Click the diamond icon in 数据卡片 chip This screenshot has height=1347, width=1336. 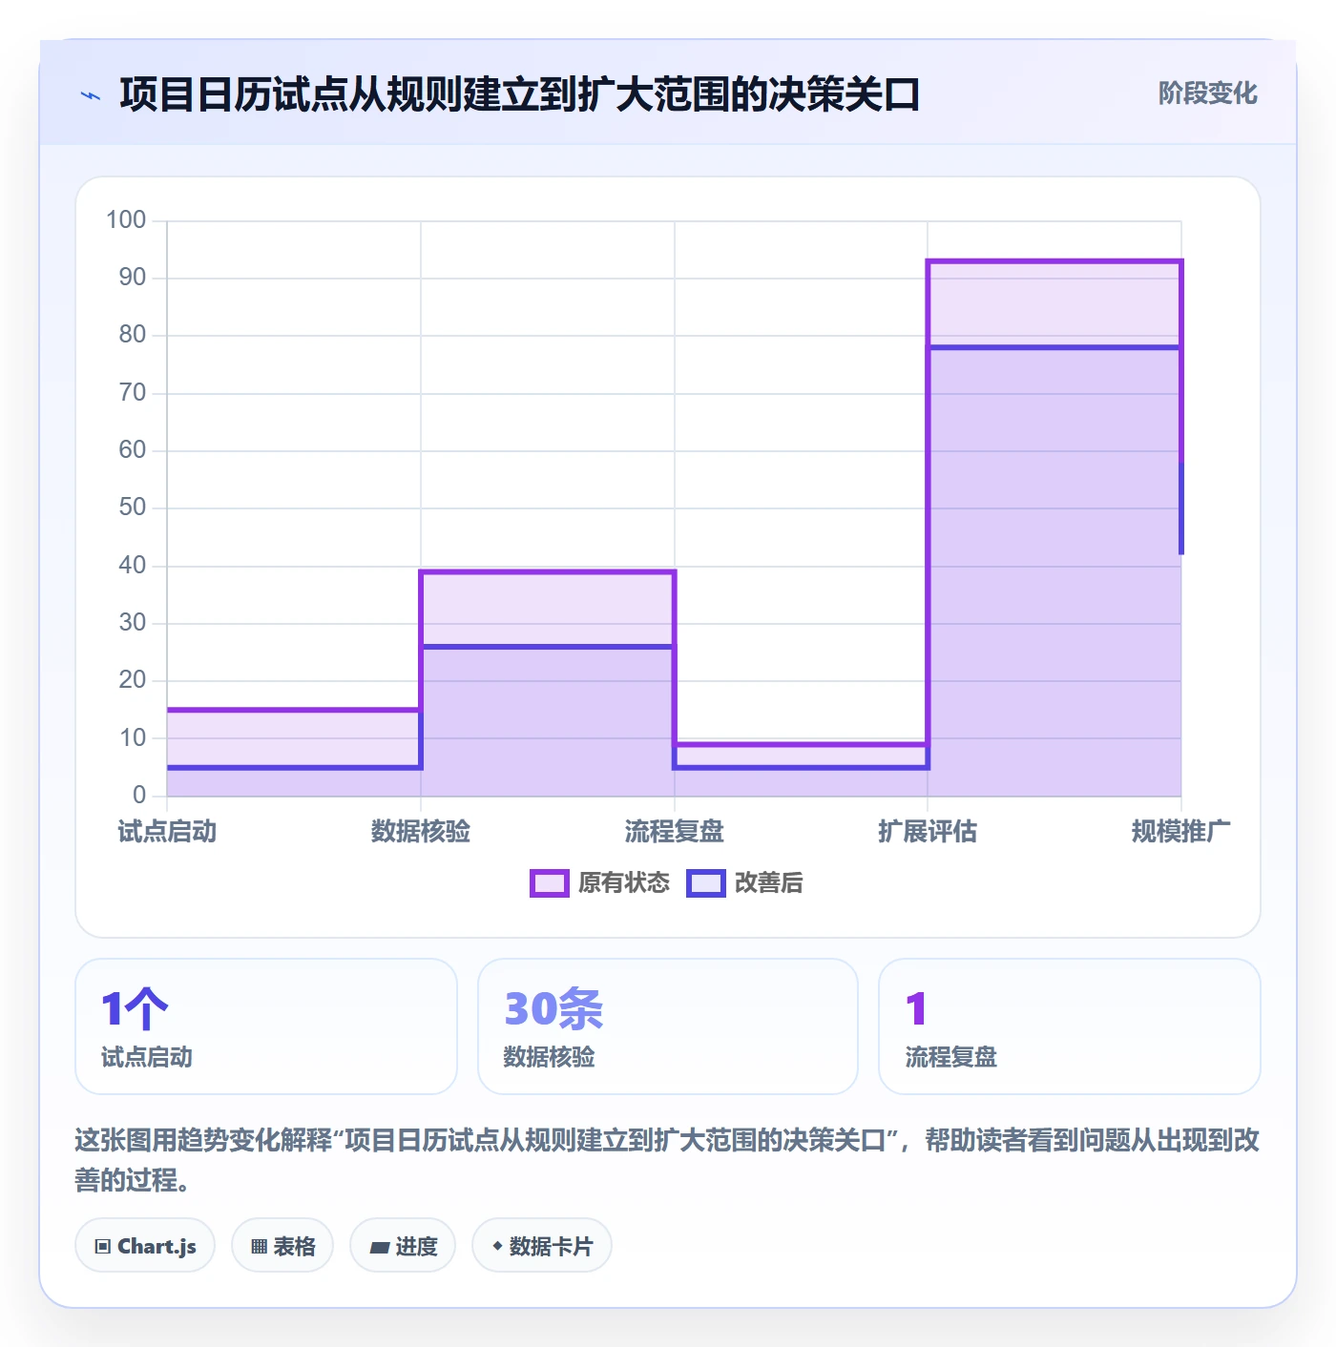[497, 1246]
